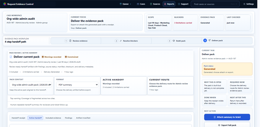The height and width of the screenshot is (127, 260).
Task: Open the Sources nav item
Action: tap(155, 4)
